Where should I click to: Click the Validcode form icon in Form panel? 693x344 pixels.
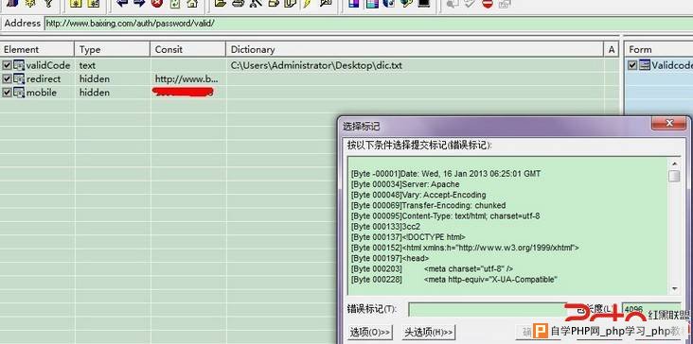(645, 65)
